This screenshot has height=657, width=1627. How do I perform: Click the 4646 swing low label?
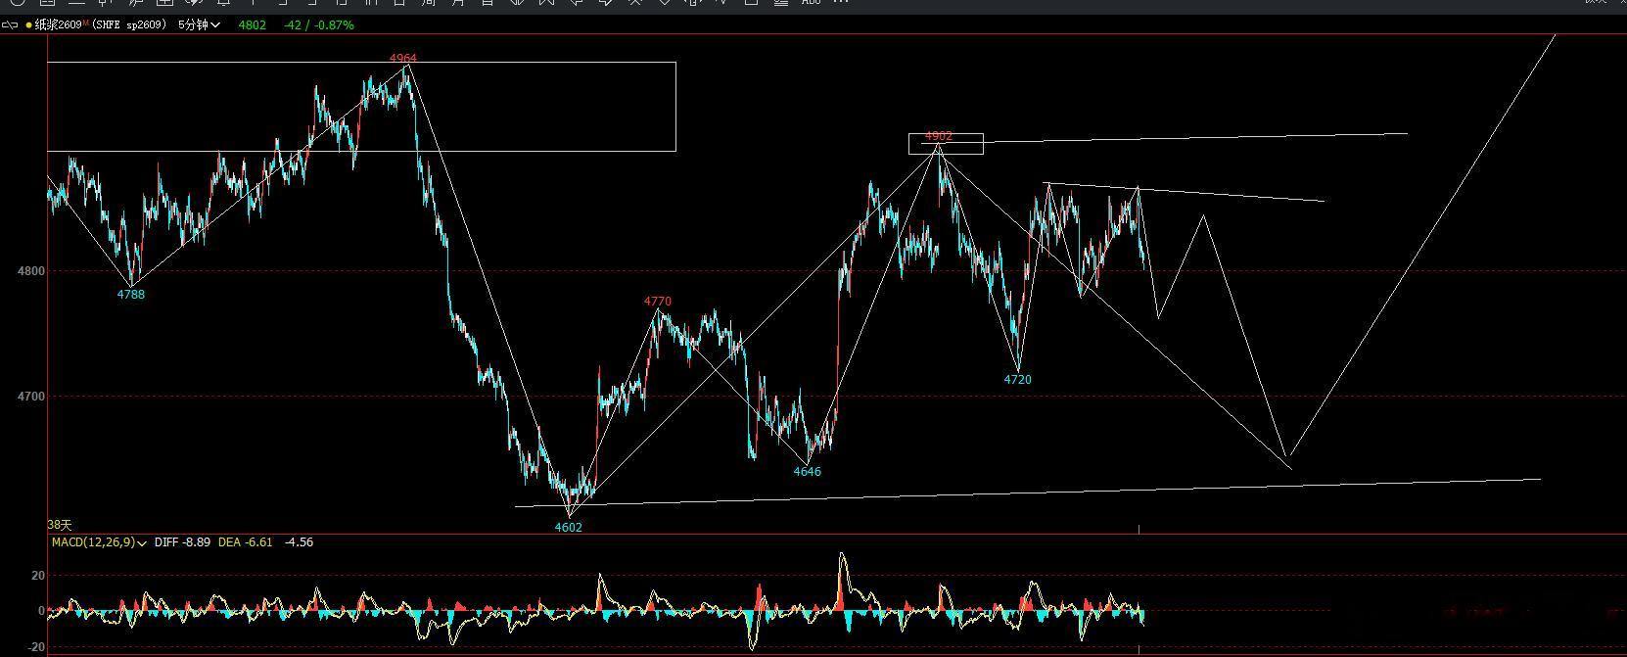807,472
